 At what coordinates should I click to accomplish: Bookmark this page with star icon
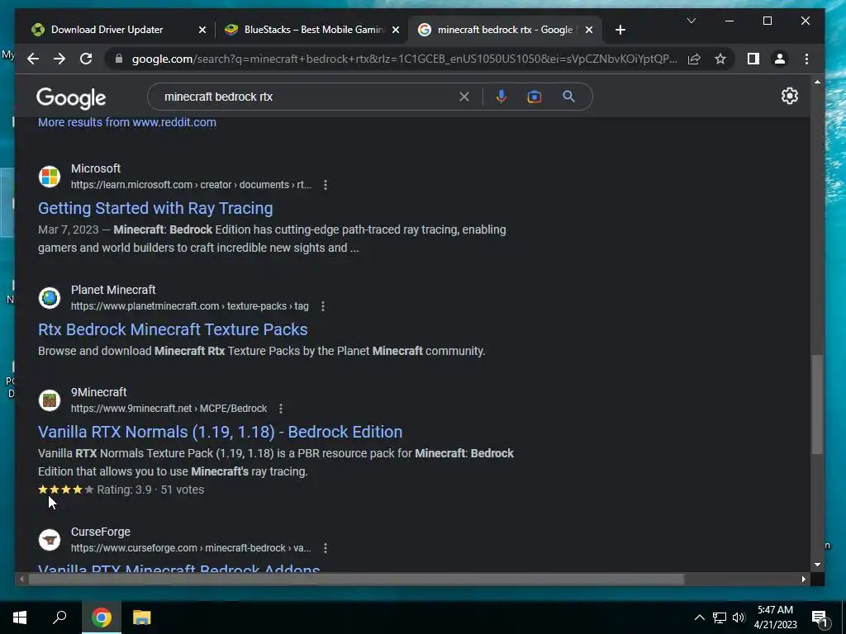pos(720,59)
